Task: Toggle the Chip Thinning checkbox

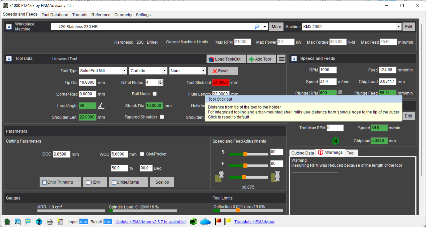Action: [x=45, y=182]
